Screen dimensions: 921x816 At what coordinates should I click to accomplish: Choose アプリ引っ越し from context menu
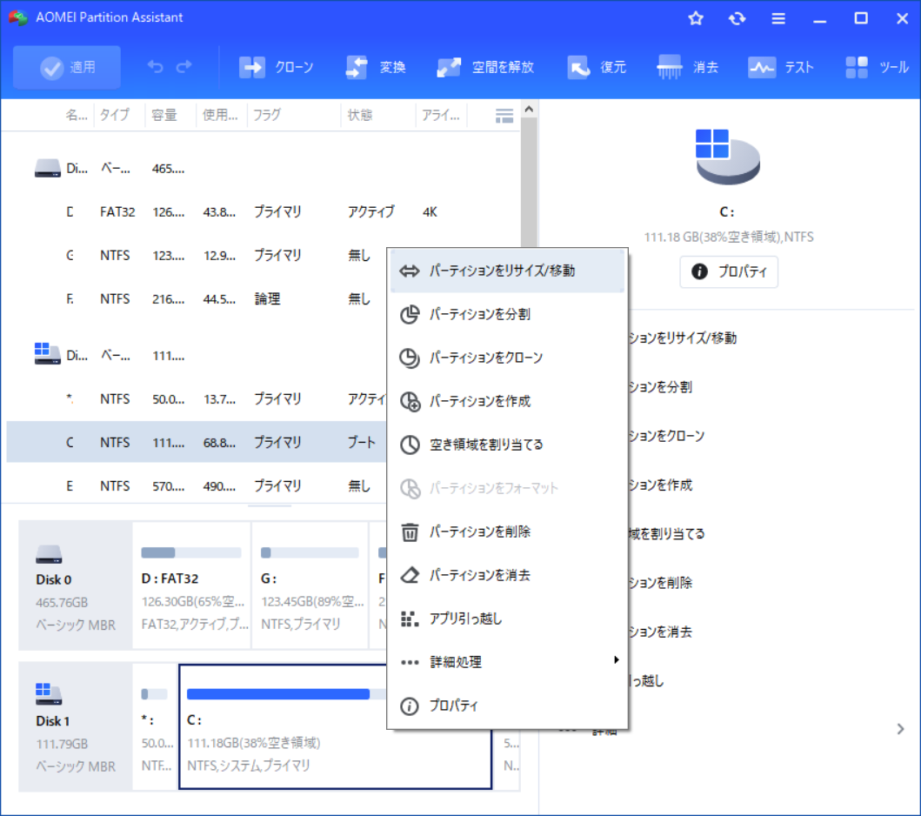point(508,619)
